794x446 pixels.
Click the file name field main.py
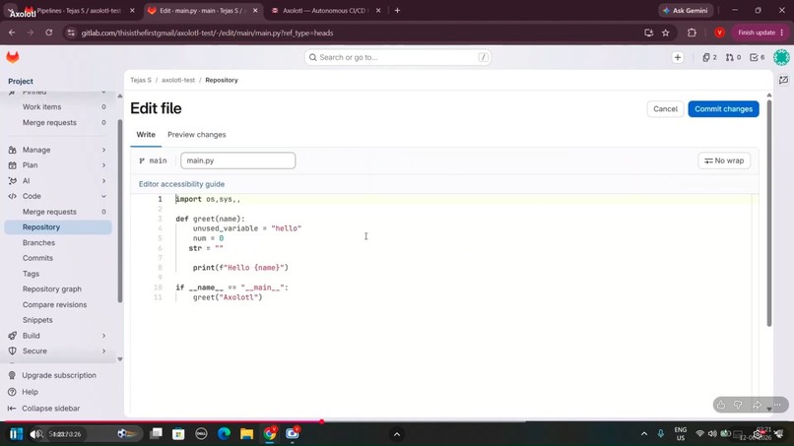pyautogui.click(x=238, y=160)
